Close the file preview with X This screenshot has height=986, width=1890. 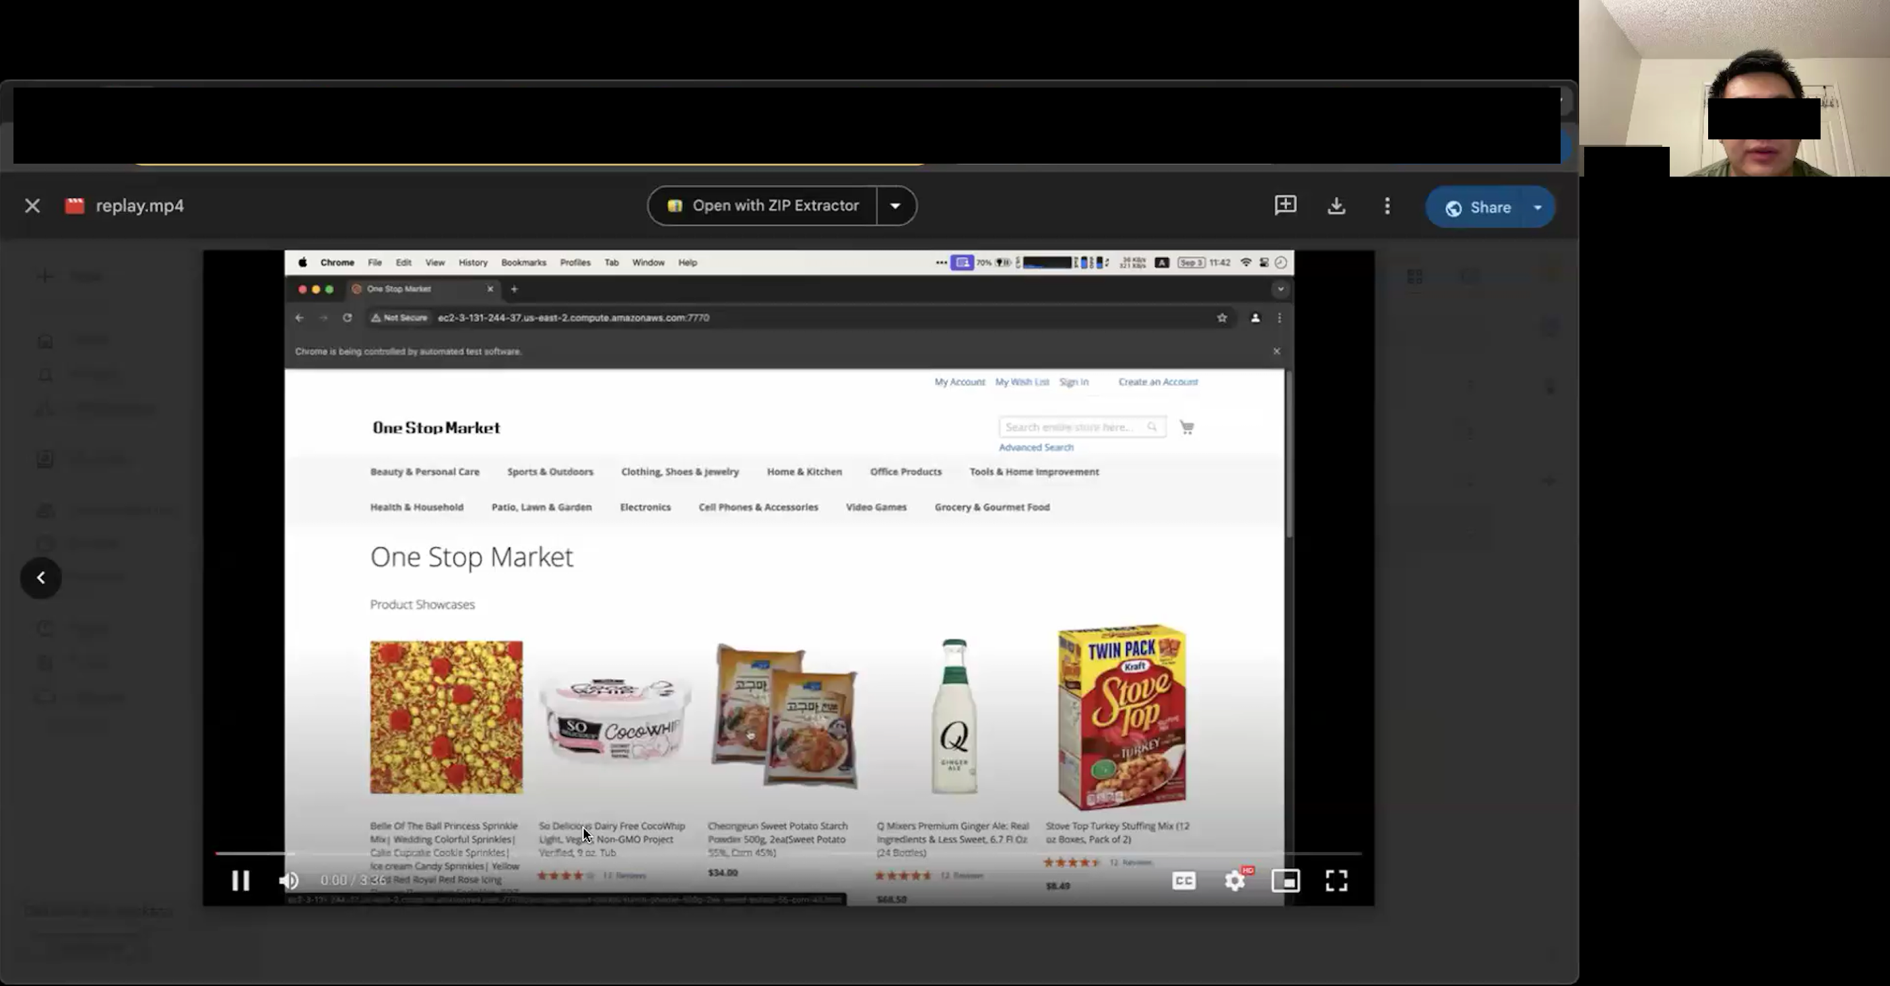pos(32,206)
